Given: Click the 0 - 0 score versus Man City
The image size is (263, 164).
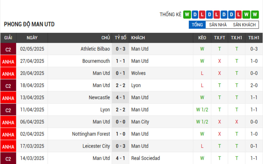Looking at the screenshot, I should (120, 122).
